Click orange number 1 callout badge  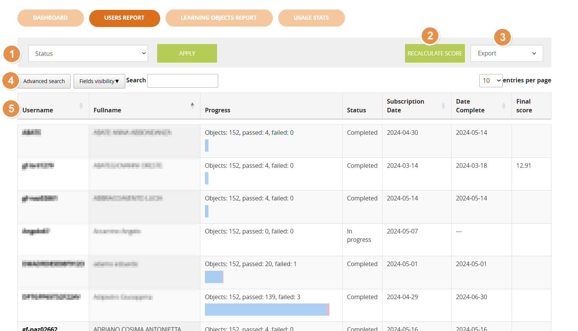[12, 54]
